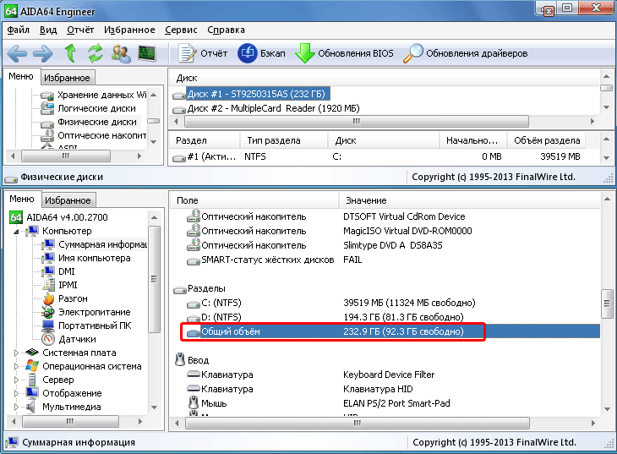Expand the Отображение tree node
This screenshot has width=617, height=454.
coord(16,394)
